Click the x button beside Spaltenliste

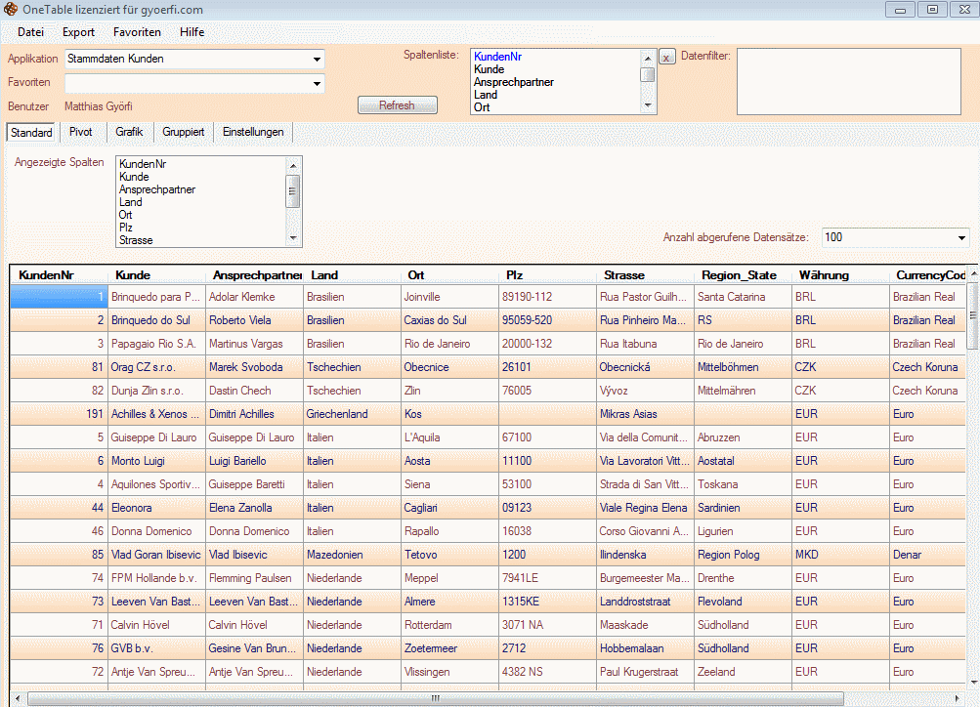(x=666, y=58)
